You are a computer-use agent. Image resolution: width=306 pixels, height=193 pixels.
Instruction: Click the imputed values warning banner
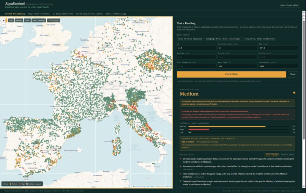[x=237, y=103]
